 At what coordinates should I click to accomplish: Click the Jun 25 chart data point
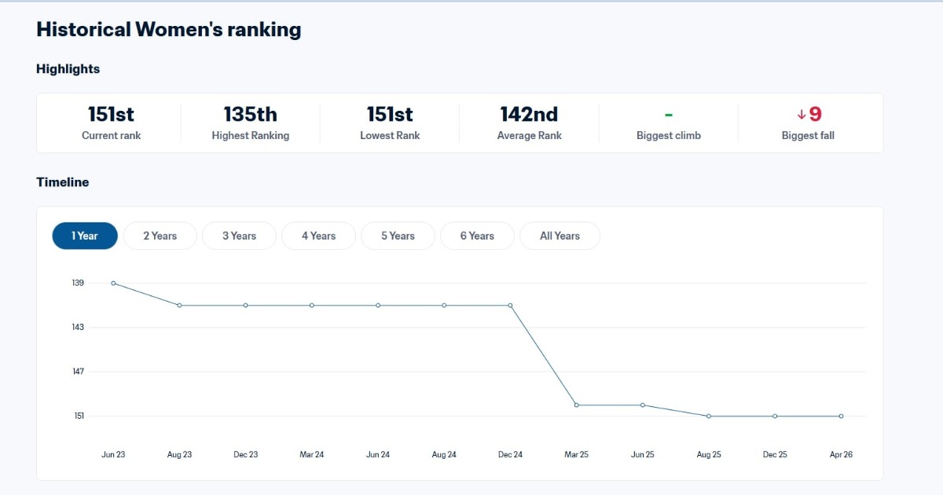pos(643,405)
